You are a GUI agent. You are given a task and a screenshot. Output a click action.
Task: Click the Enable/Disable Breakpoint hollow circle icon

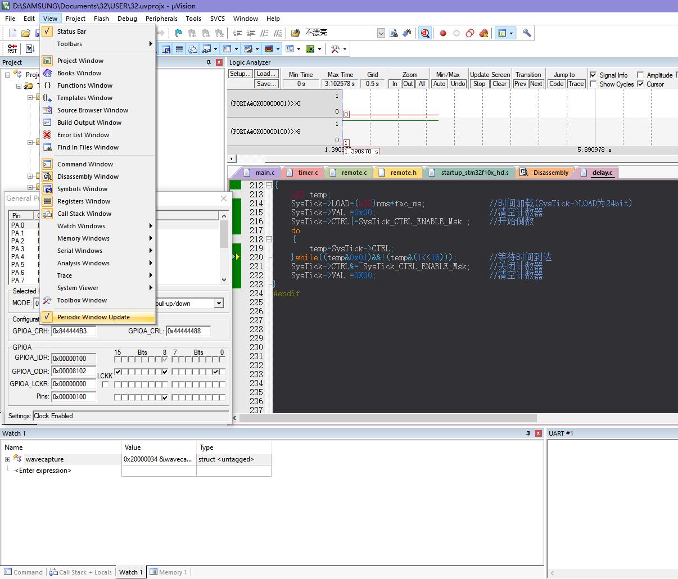[x=456, y=33]
